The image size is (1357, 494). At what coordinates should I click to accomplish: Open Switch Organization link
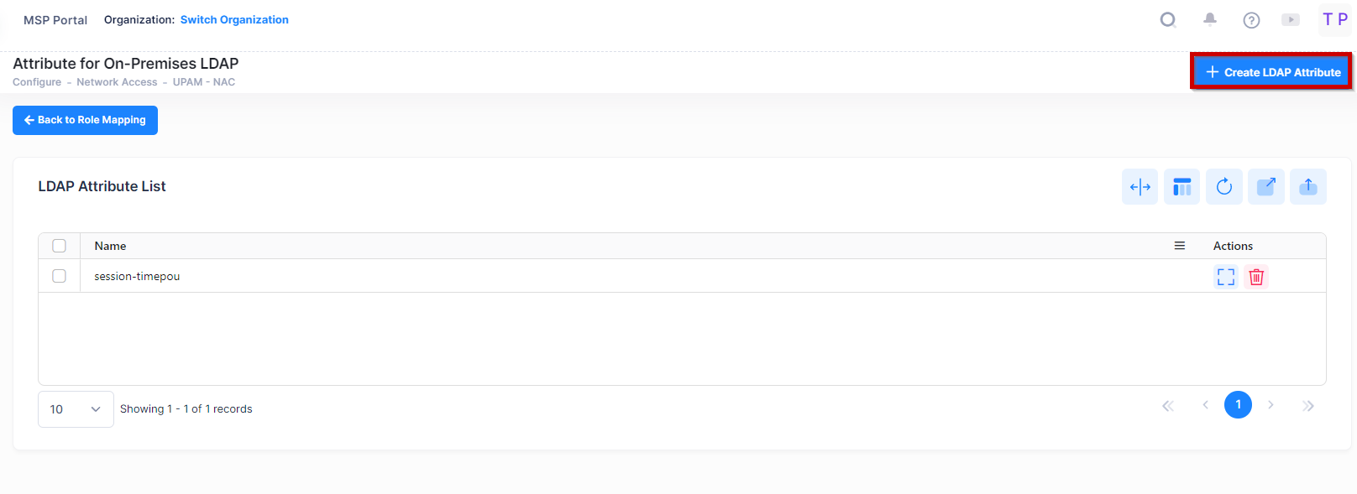234,19
